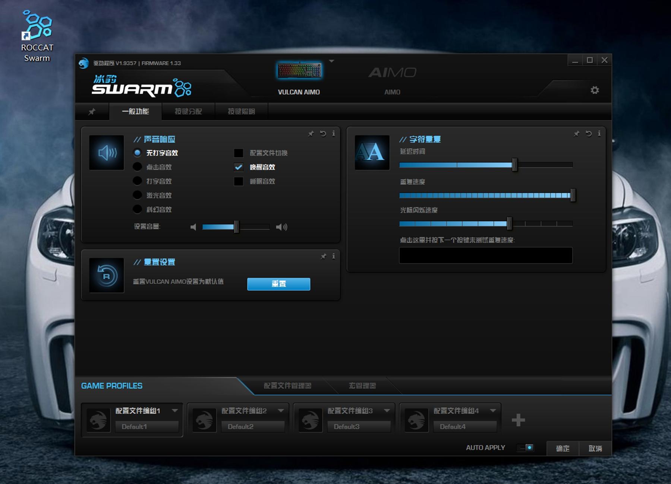Image resolution: width=671 pixels, height=484 pixels.
Task: Open 宏管理器 tab
Action: [x=362, y=386]
